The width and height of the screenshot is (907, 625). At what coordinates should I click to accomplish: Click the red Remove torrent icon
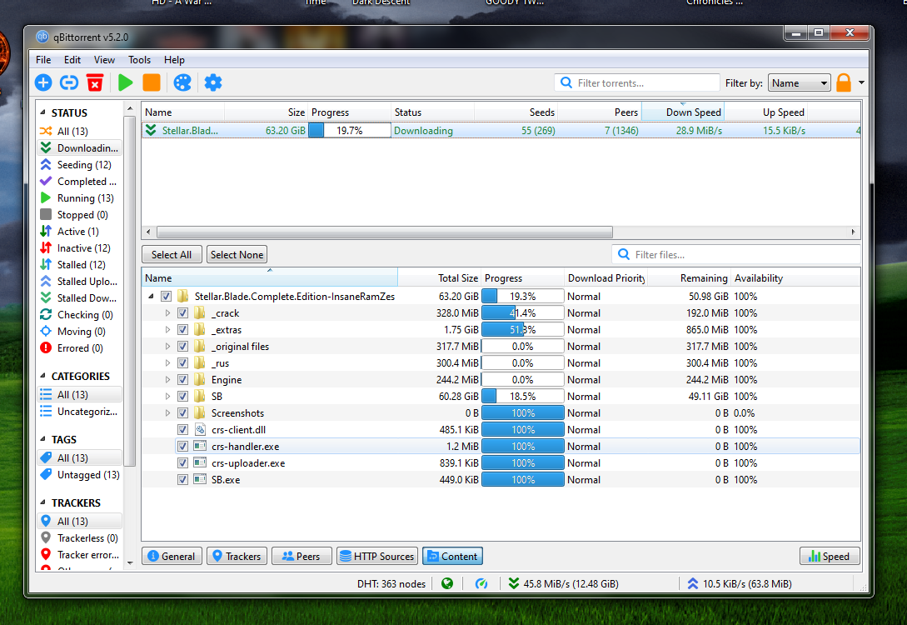(95, 82)
